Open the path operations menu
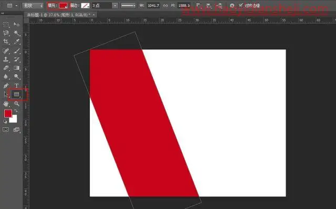Image resolution: width=336 pixels, height=209 pixels. (198, 6)
